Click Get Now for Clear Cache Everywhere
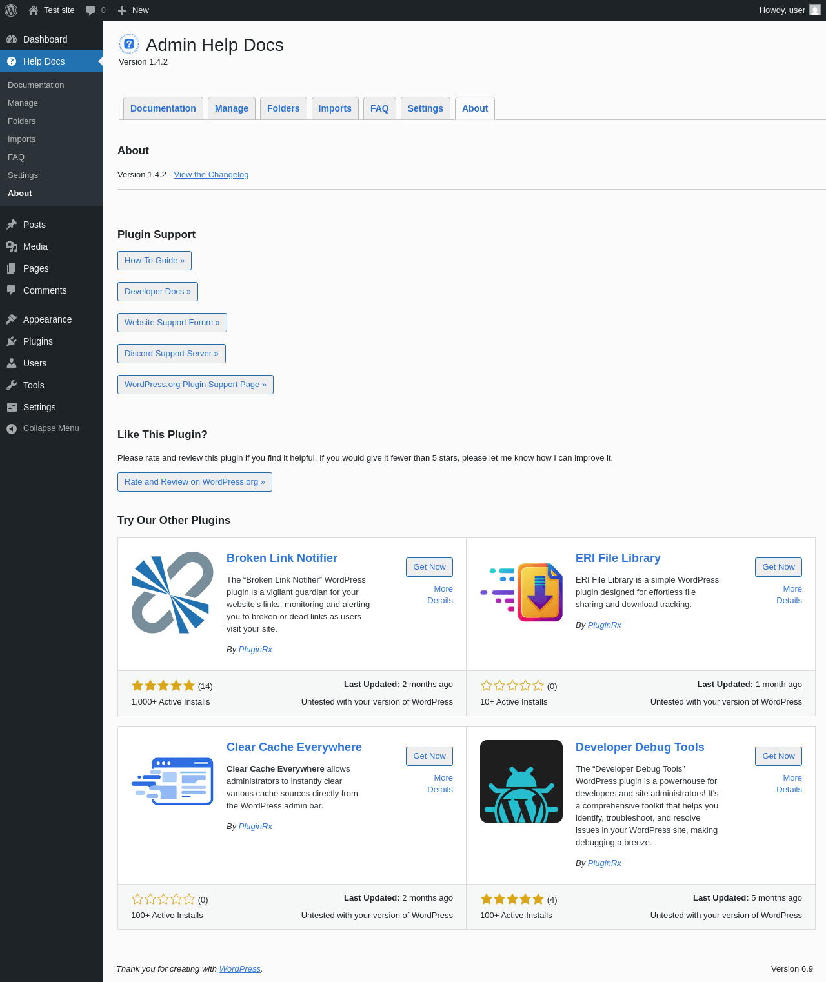This screenshot has width=826, height=982. pyautogui.click(x=429, y=756)
